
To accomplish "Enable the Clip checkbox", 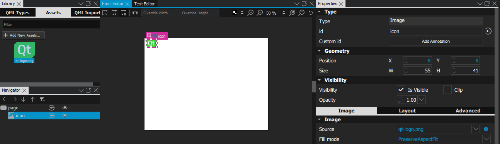I will 447,90.
